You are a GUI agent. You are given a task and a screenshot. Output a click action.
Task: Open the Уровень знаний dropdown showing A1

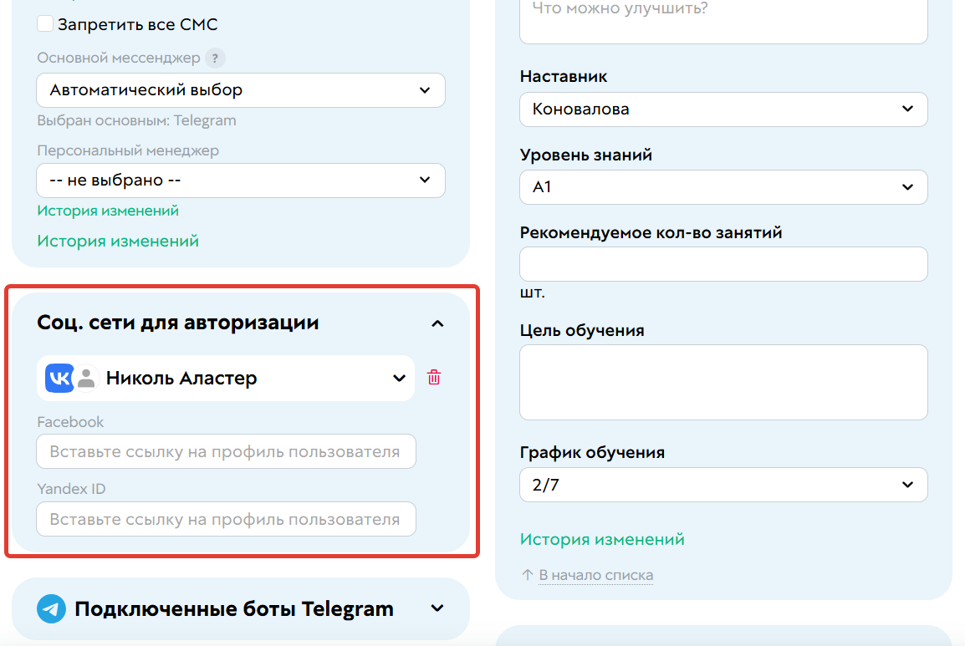click(x=722, y=186)
